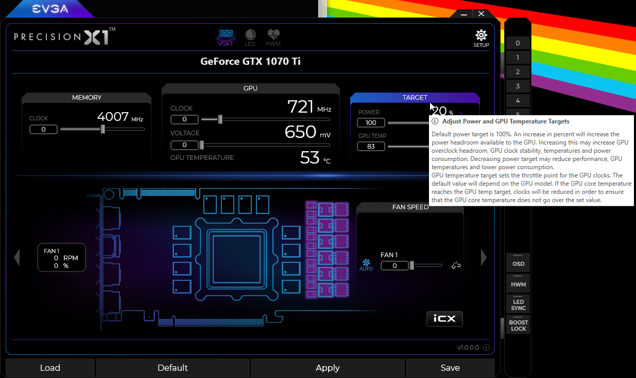Click the Save button
Viewport: 636px width, 378px height.
[450, 368]
